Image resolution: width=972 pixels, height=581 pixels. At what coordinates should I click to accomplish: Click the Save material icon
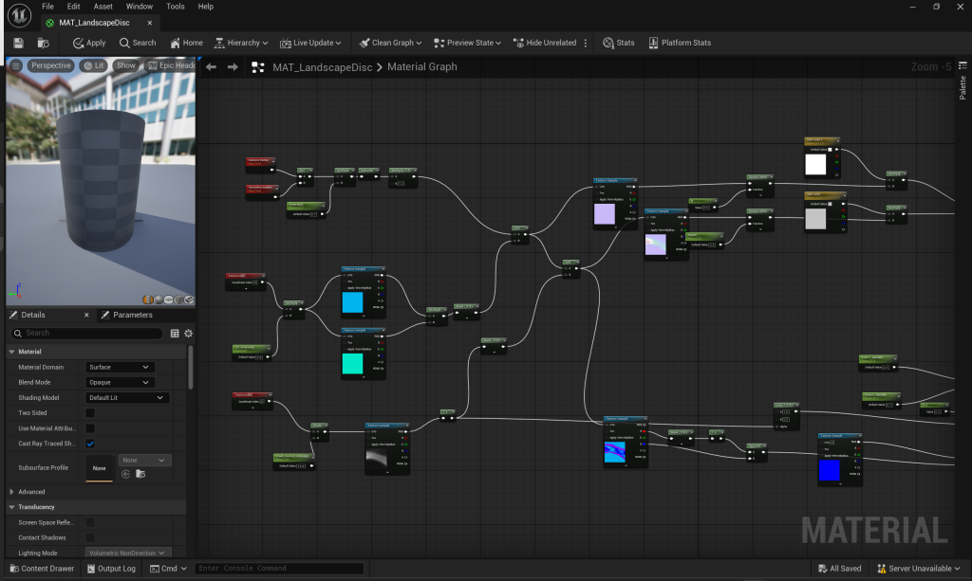point(18,43)
